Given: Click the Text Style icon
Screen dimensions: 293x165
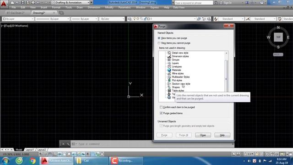Looking at the screenshot, I should [216, 19].
